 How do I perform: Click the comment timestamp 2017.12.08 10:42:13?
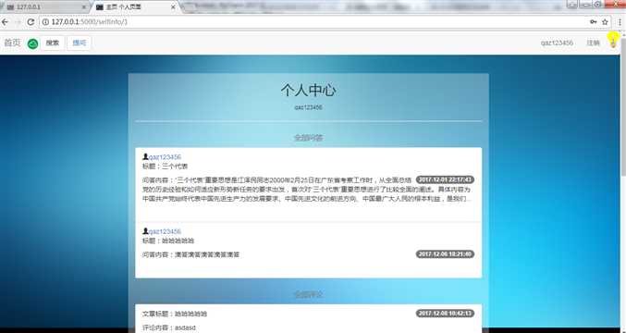point(445,313)
